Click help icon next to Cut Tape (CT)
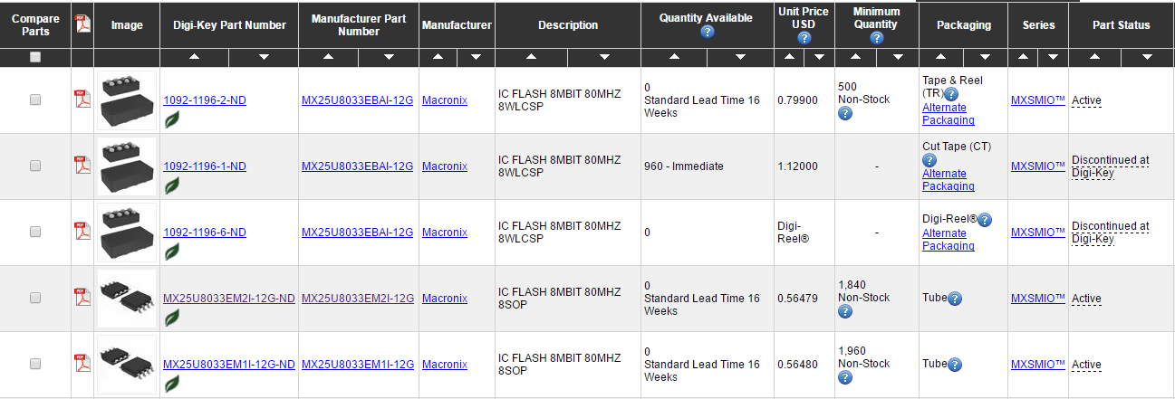The width and height of the screenshot is (1175, 399). pyautogui.click(x=929, y=160)
